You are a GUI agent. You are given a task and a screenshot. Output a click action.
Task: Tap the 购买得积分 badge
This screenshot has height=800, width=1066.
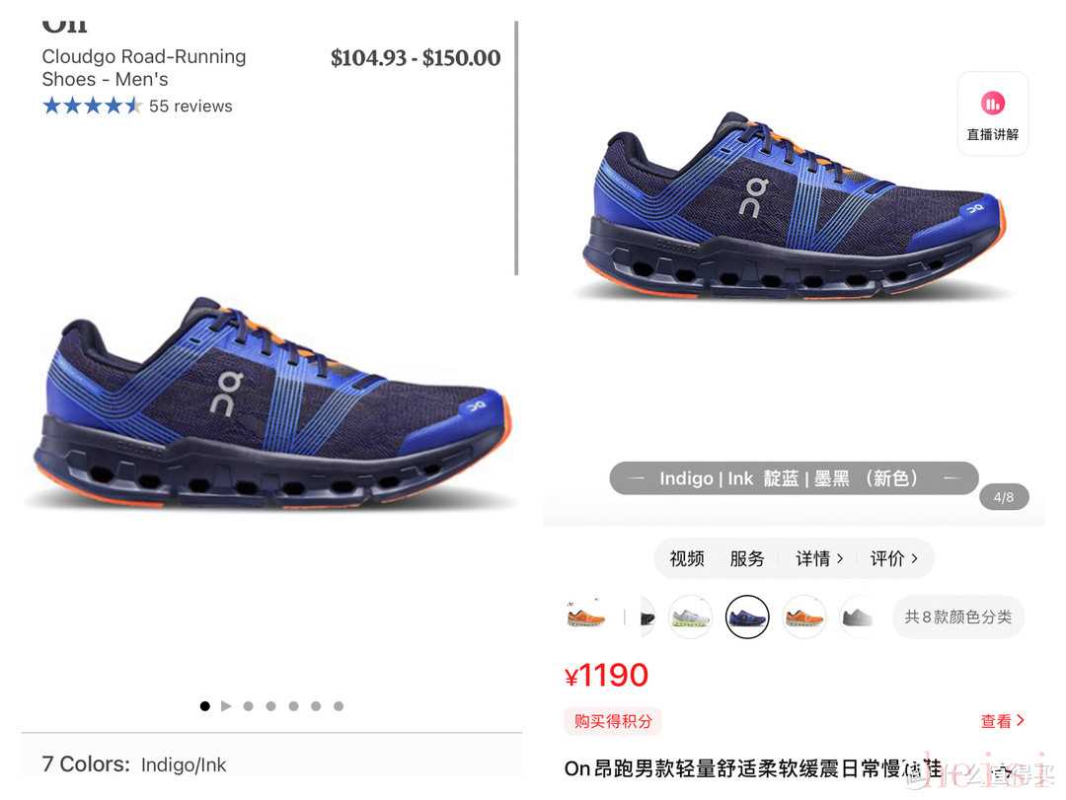coord(613,720)
